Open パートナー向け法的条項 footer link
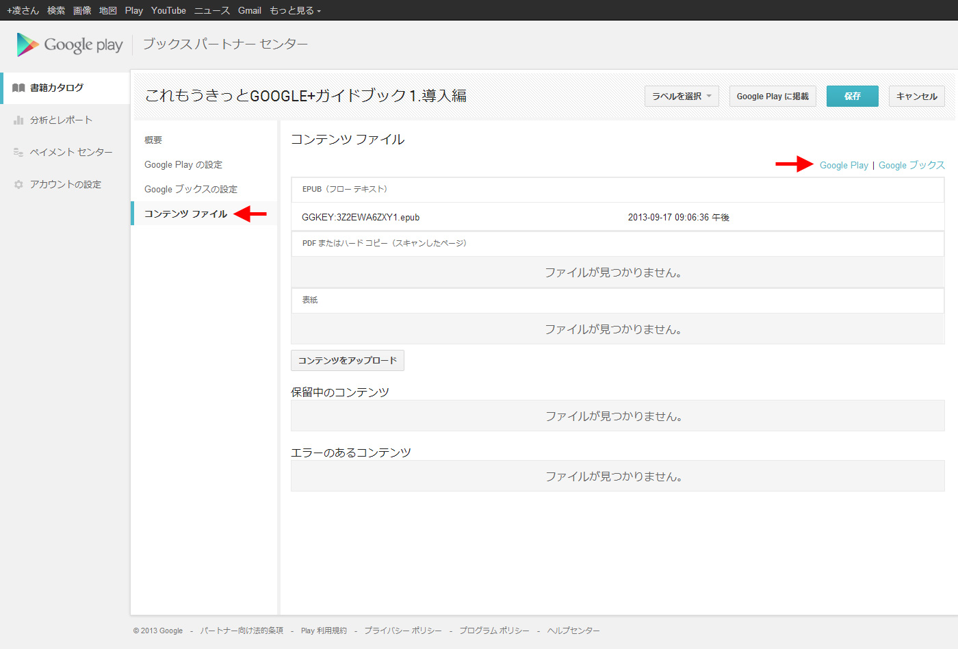This screenshot has width=958, height=649. 242,631
